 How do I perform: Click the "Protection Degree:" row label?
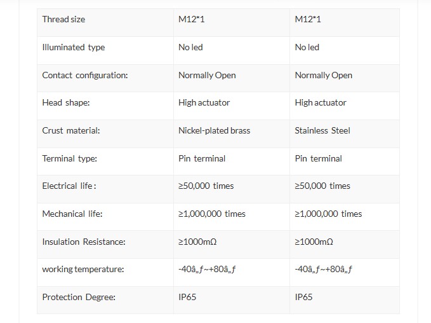[79, 297]
